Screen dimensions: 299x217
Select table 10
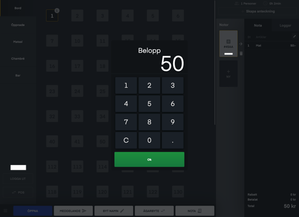click(77, 41)
